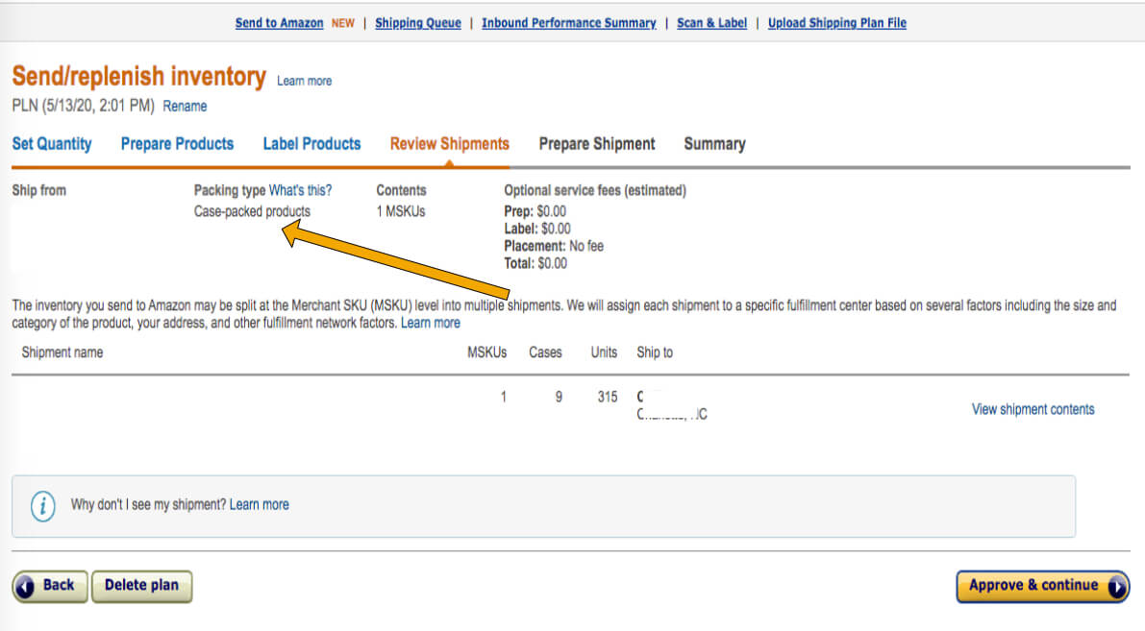This screenshot has width=1145, height=631.
Task: Switch to the Review Shipments tab
Action: click(449, 143)
